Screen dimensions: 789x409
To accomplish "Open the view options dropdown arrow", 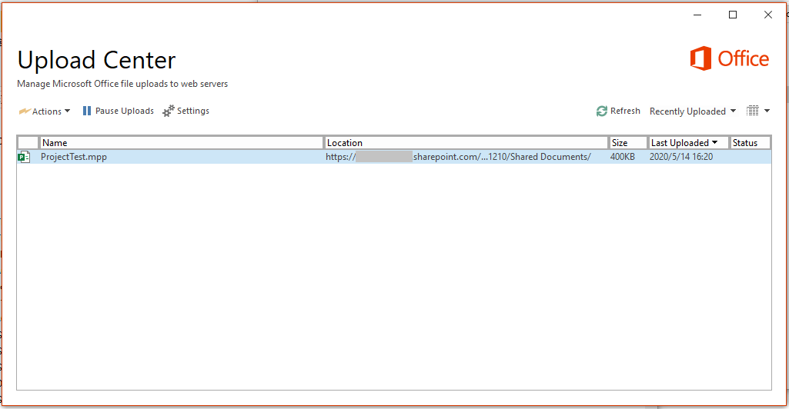I will (767, 111).
